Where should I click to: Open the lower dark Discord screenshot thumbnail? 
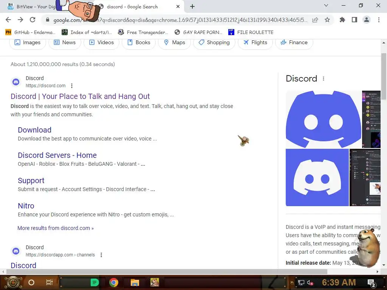(x=365, y=177)
